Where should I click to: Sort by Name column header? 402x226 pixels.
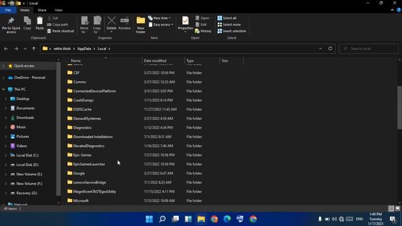coord(75,61)
